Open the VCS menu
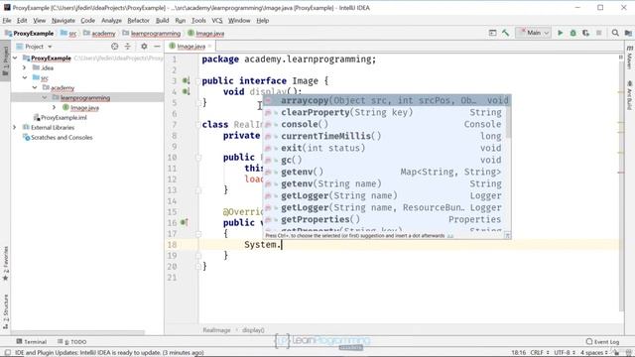Viewport: 635px width, 357px height. click(x=217, y=20)
